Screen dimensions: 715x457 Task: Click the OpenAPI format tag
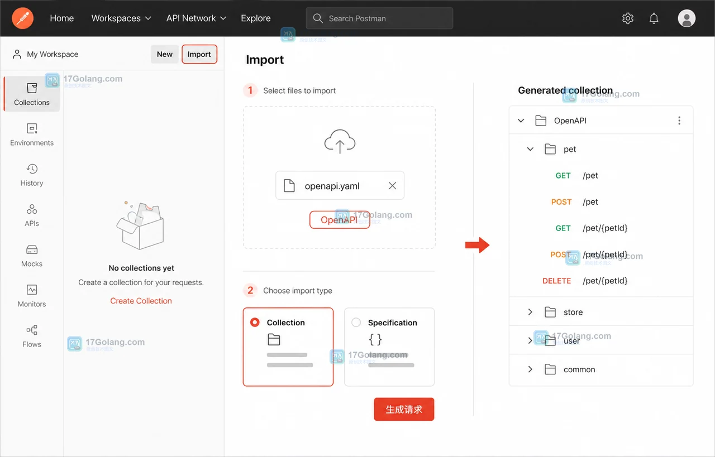[x=340, y=220]
